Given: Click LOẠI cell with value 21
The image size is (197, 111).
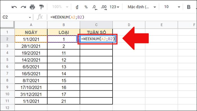Looking at the screenshot, I should click(x=64, y=101).
